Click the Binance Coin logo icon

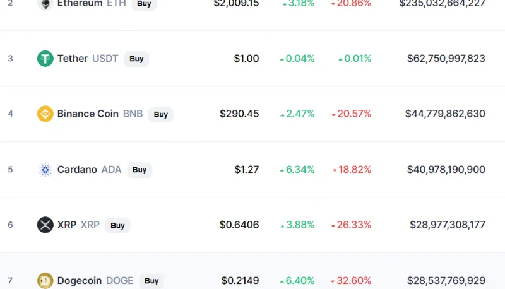(x=45, y=114)
